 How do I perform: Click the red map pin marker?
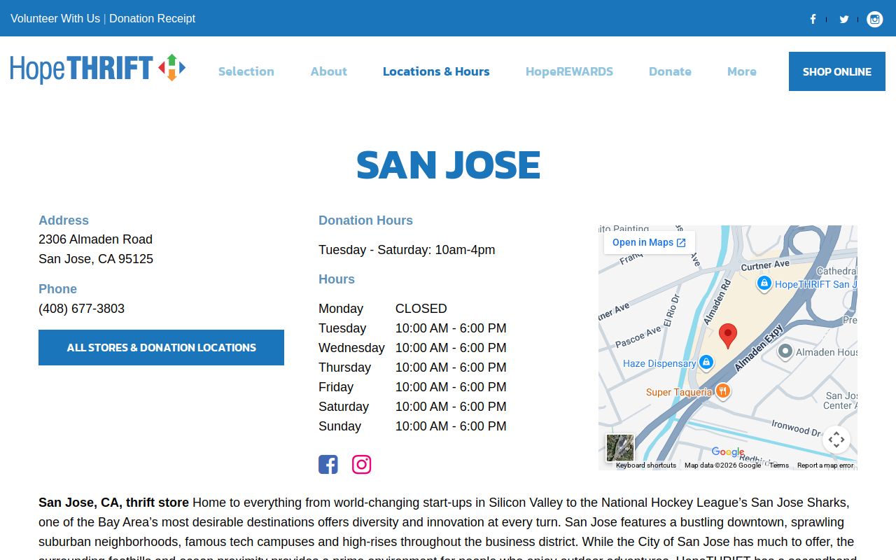point(728,336)
